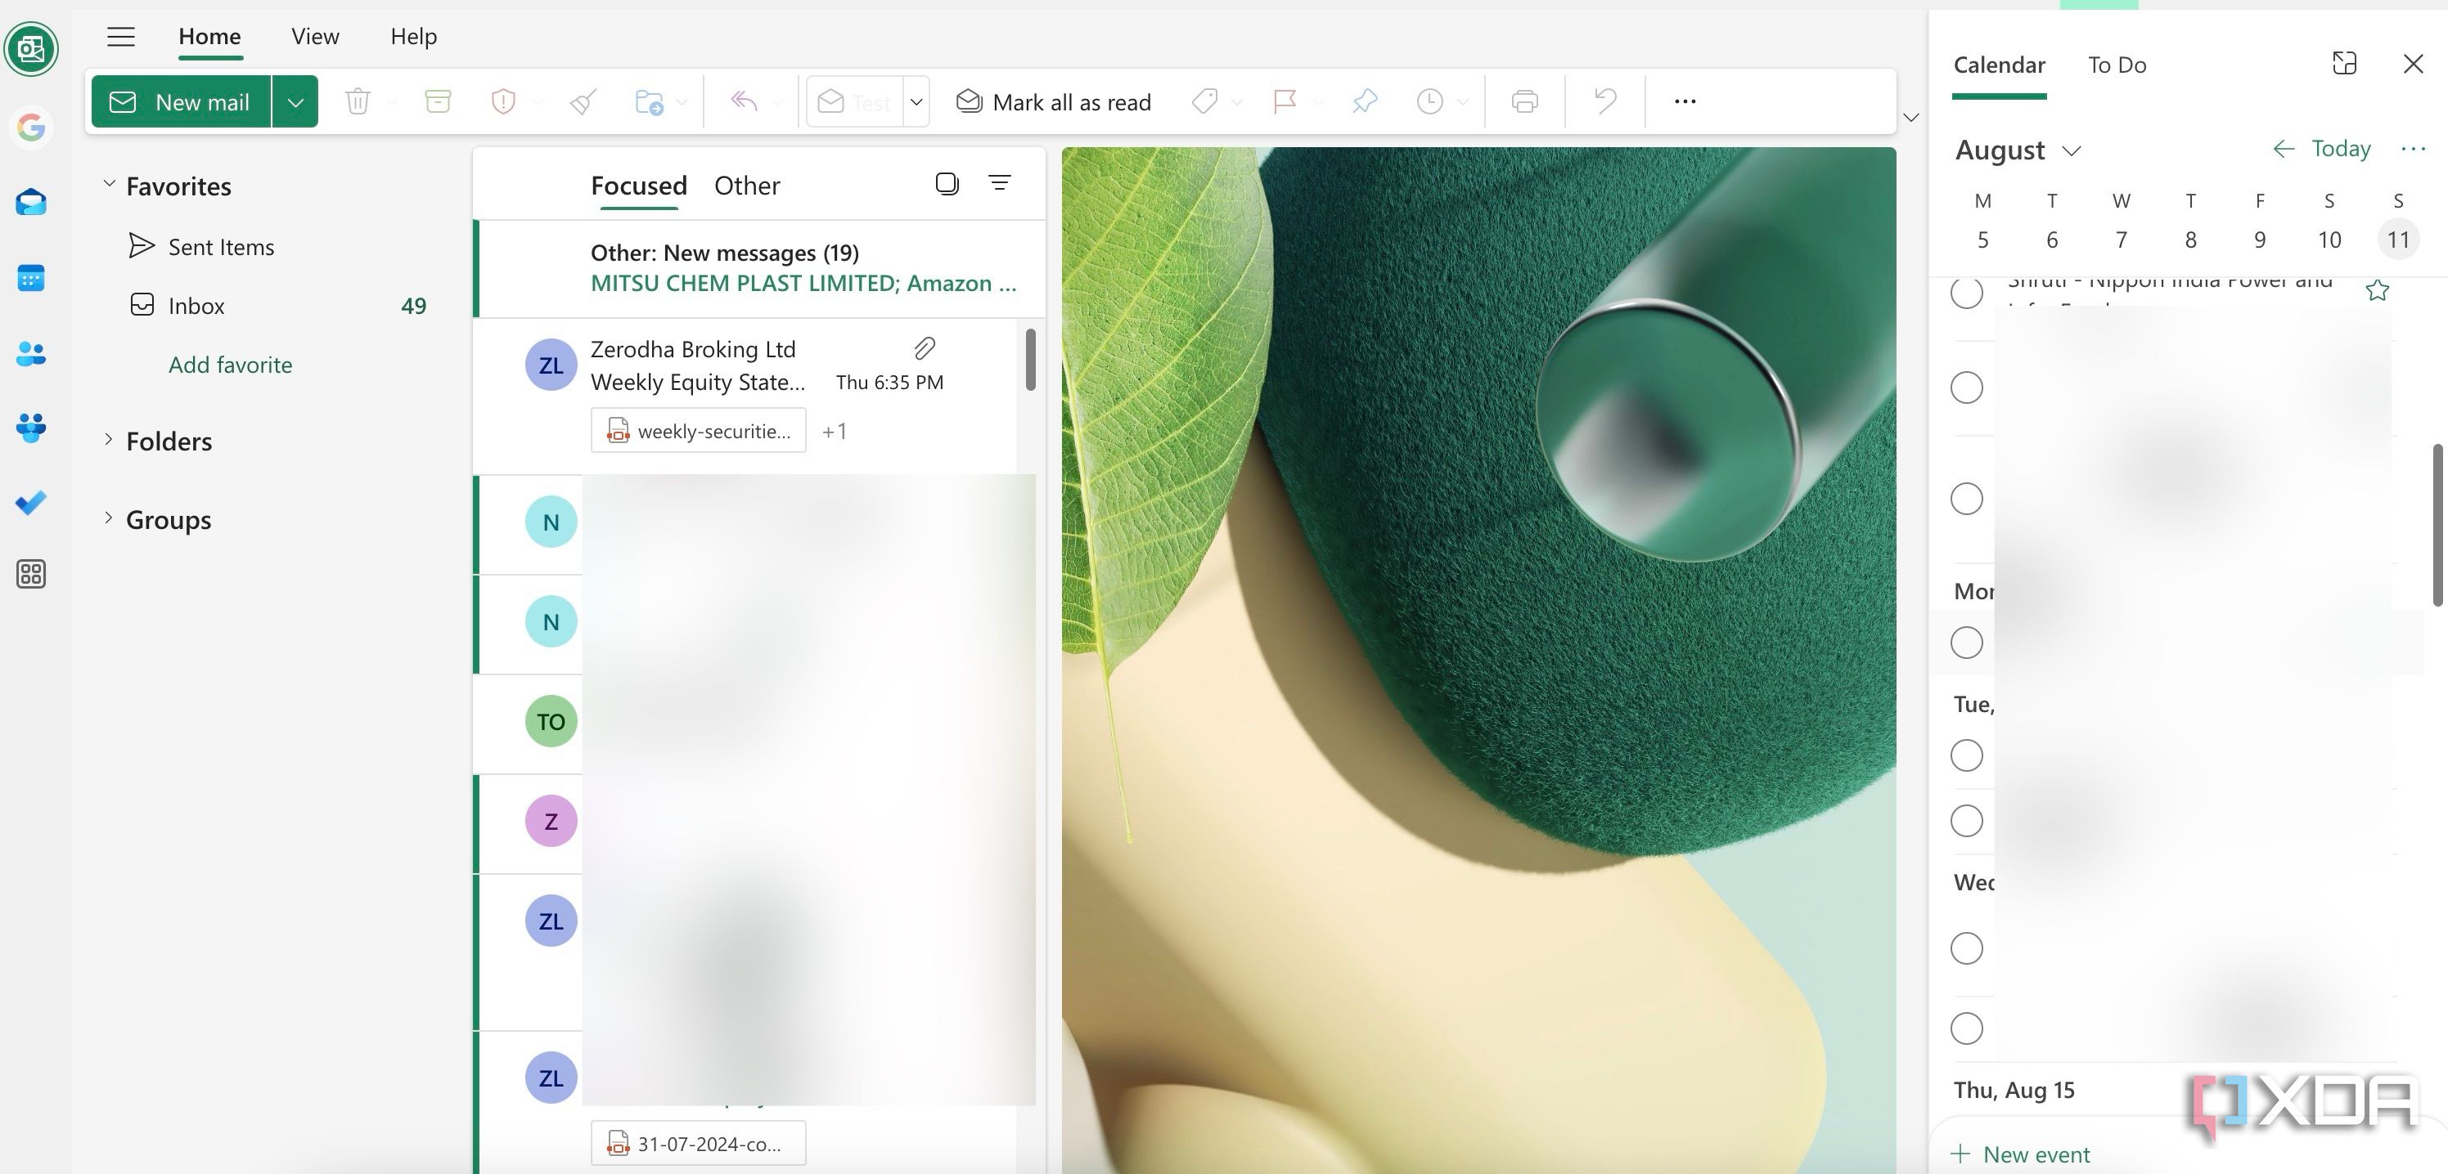The height and width of the screenshot is (1174, 2448).
Task: Open the More apps grid icon
Action: tap(31, 574)
